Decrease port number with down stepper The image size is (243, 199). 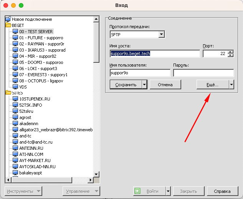point(230,55)
